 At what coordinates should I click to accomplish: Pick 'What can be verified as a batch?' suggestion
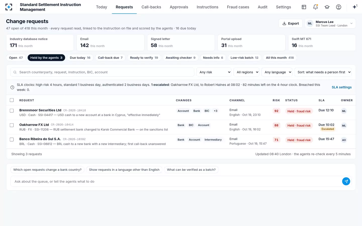(191, 170)
